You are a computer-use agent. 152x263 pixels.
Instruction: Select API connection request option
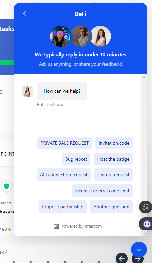(64, 175)
